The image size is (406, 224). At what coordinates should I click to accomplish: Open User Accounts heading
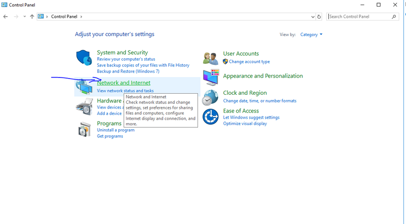coord(241,54)
